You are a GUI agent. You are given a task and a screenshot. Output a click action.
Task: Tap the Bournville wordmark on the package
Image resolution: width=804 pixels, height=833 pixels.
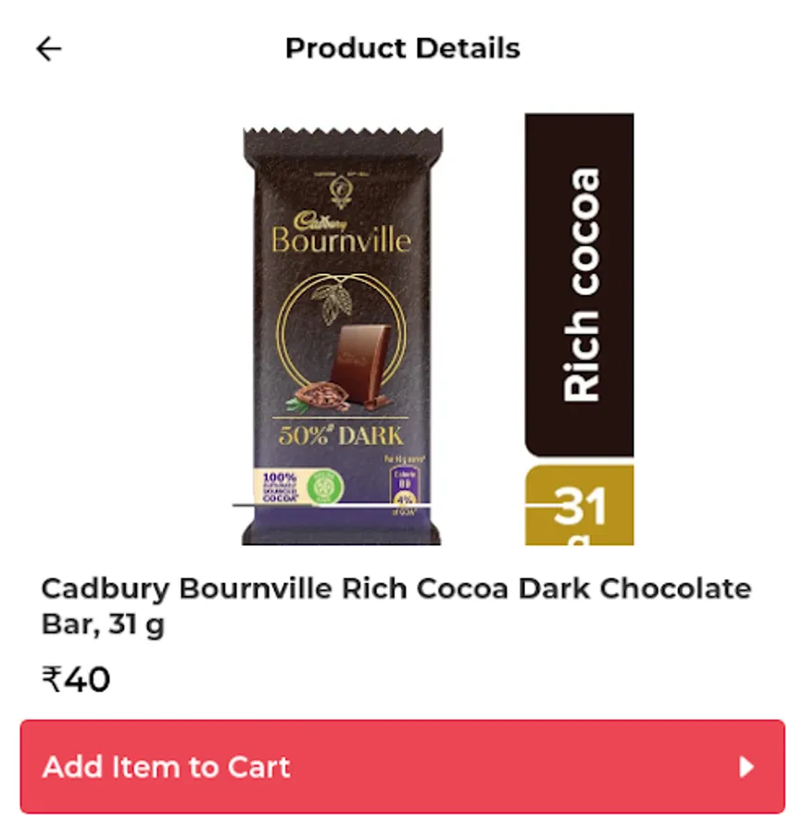pyautogui.click(x=341, y=240)
